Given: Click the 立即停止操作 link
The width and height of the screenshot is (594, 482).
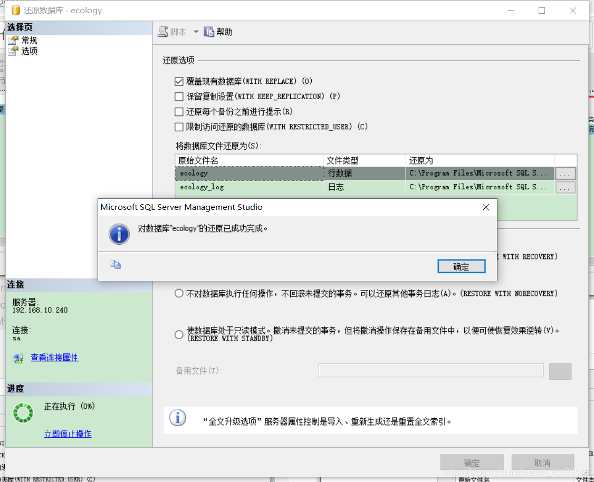Looking at the screenshot, I should [68, 433].
